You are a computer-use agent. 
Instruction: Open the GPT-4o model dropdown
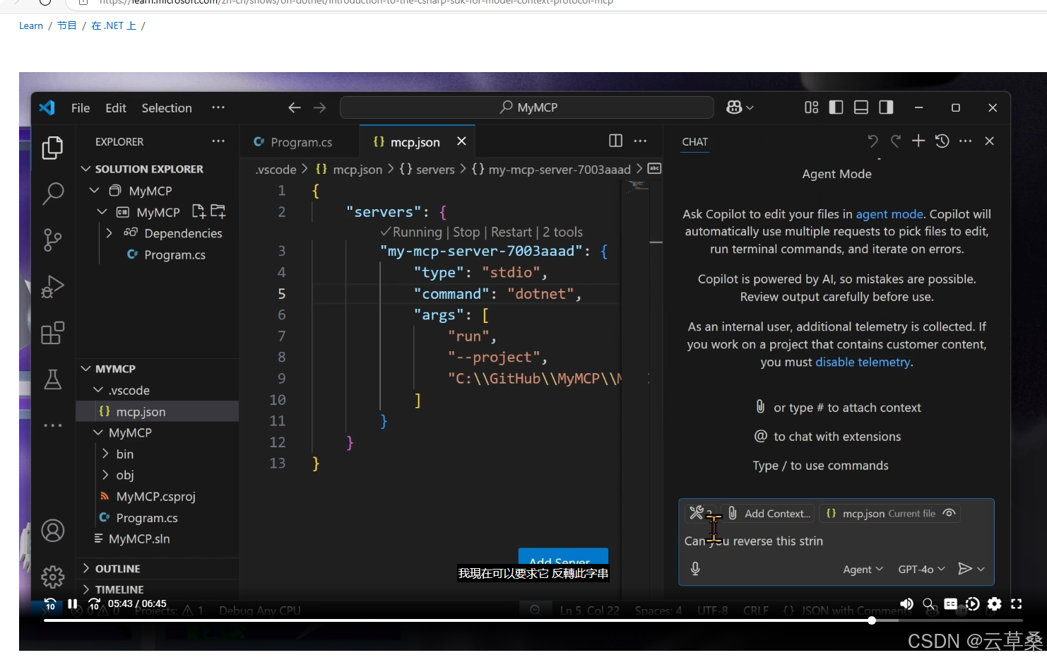coord(921,570)
